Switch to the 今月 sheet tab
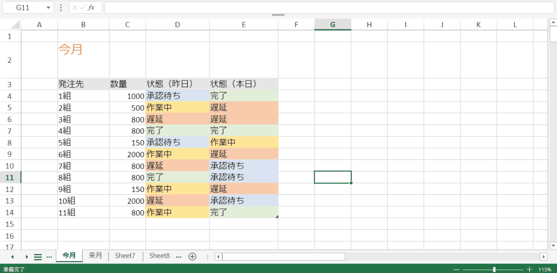Viewport: 557px width, 273px height. tap(69, 255)
